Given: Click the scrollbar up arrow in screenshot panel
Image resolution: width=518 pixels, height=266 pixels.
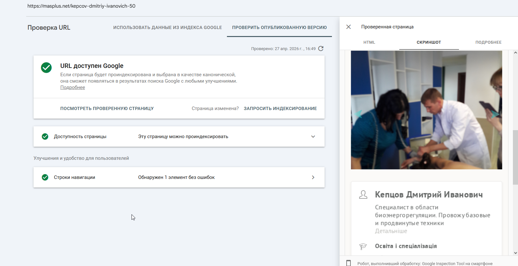Looking at the screenshot, I should (515, 53).
